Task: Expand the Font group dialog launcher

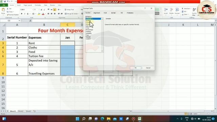Action: click(x=45, y=18)
